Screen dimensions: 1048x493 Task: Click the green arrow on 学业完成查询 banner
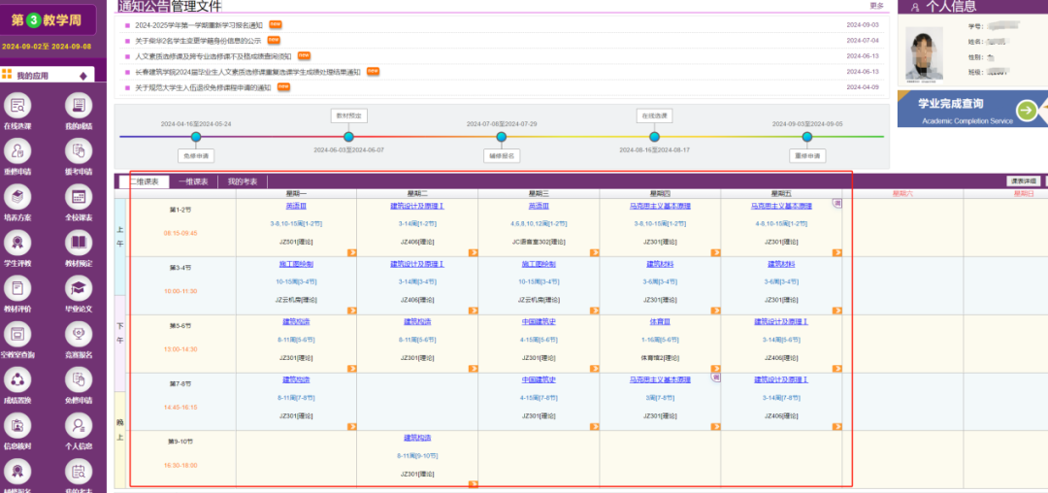pyautogui.click(x=1028, y=111)
